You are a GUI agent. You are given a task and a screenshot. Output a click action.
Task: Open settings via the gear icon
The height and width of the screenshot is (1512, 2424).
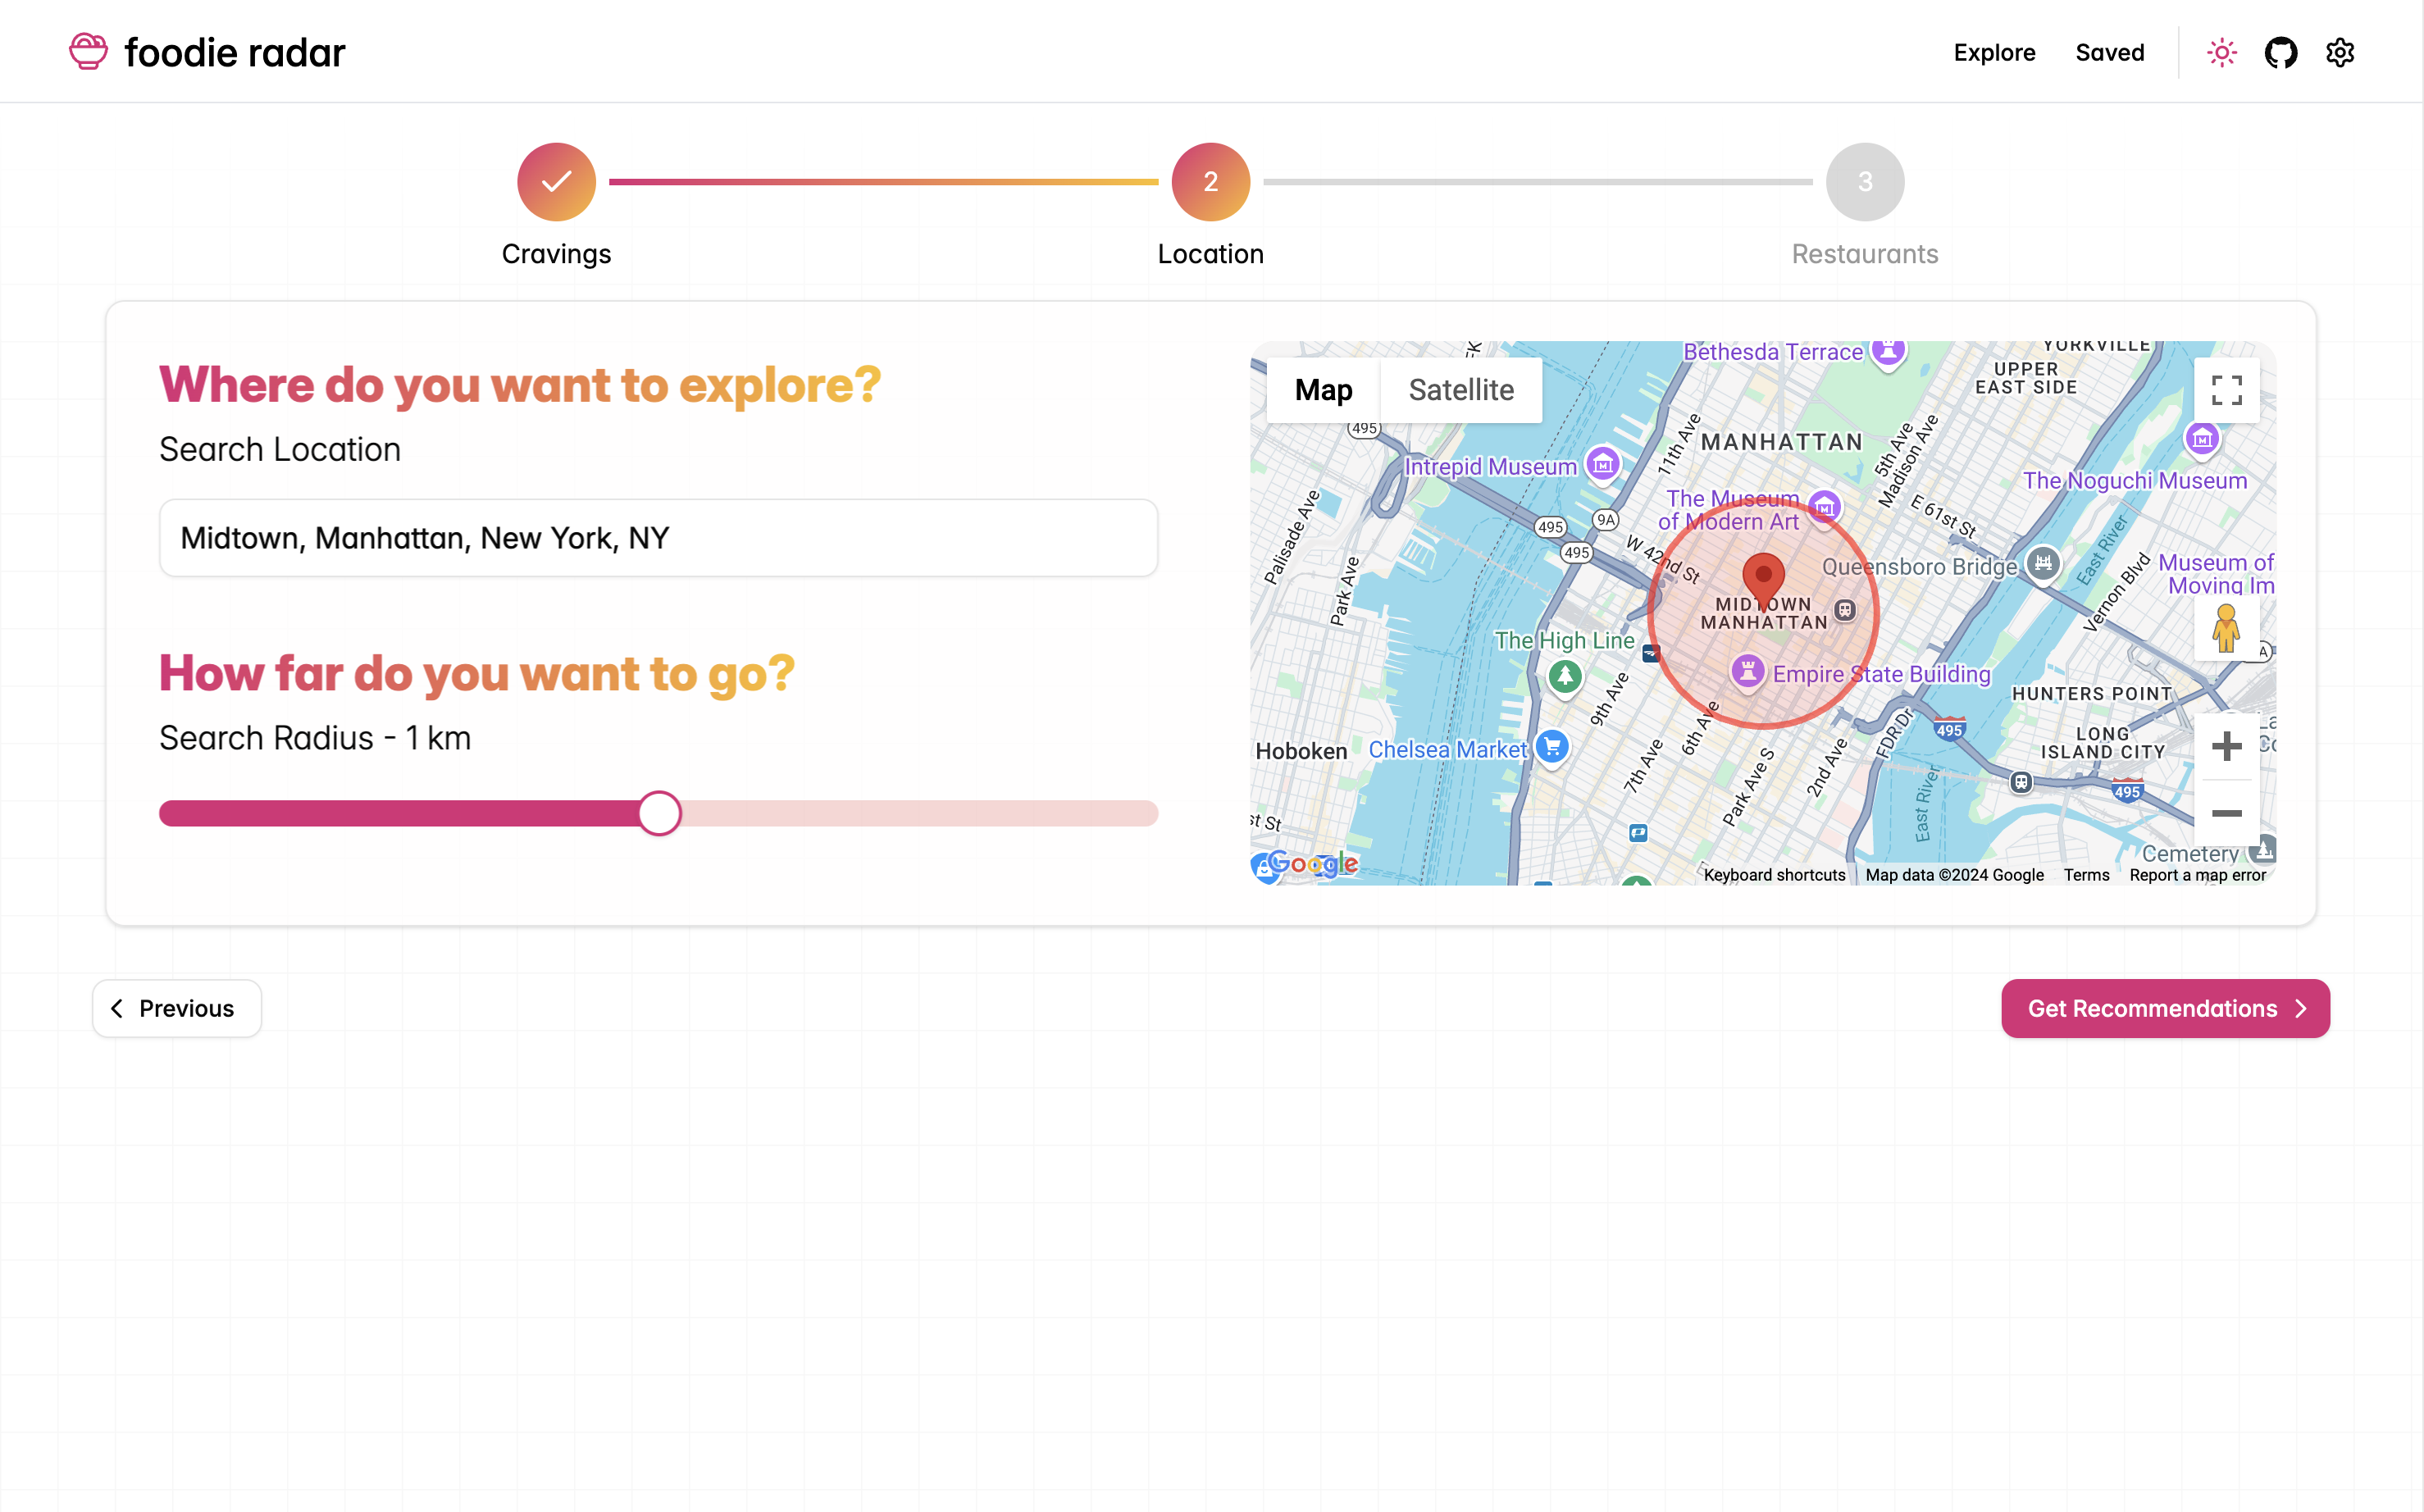pos(2339,52)
